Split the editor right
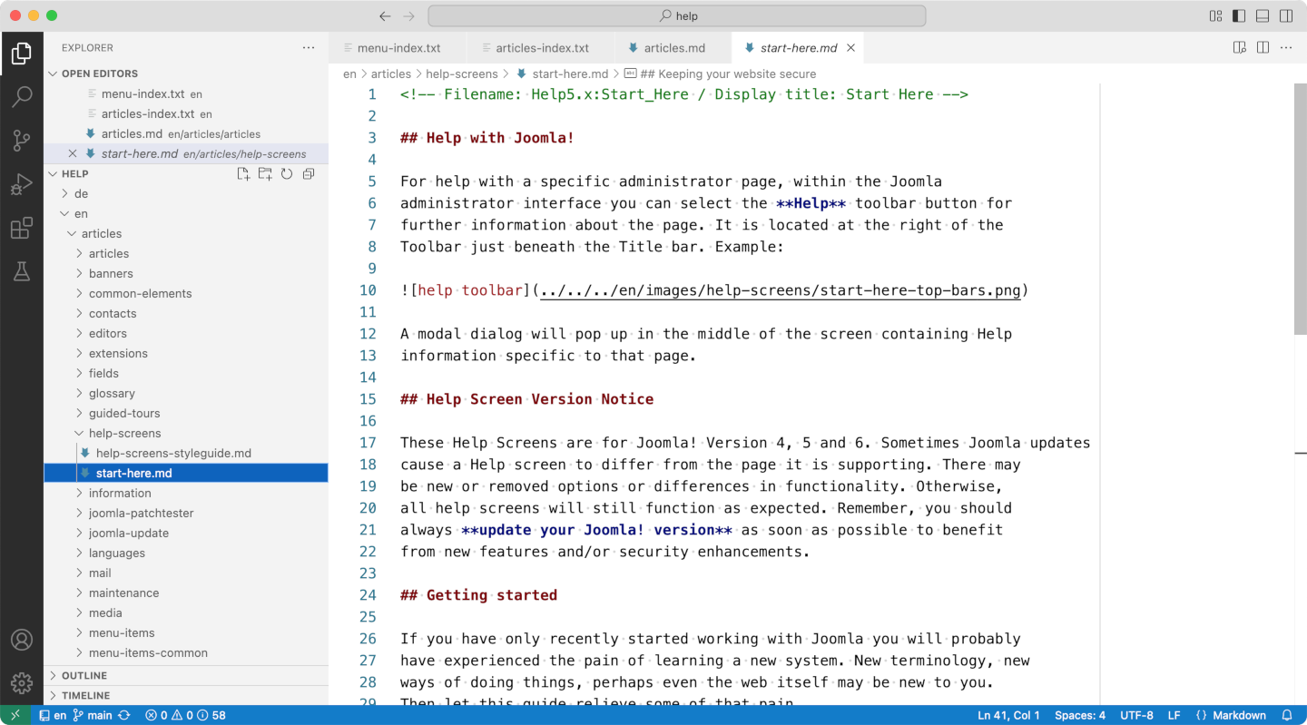 [x=1263, y=47]
